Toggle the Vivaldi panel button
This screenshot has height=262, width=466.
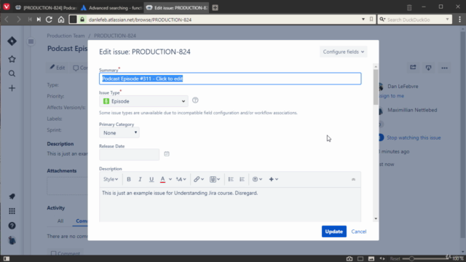(7, 259)
